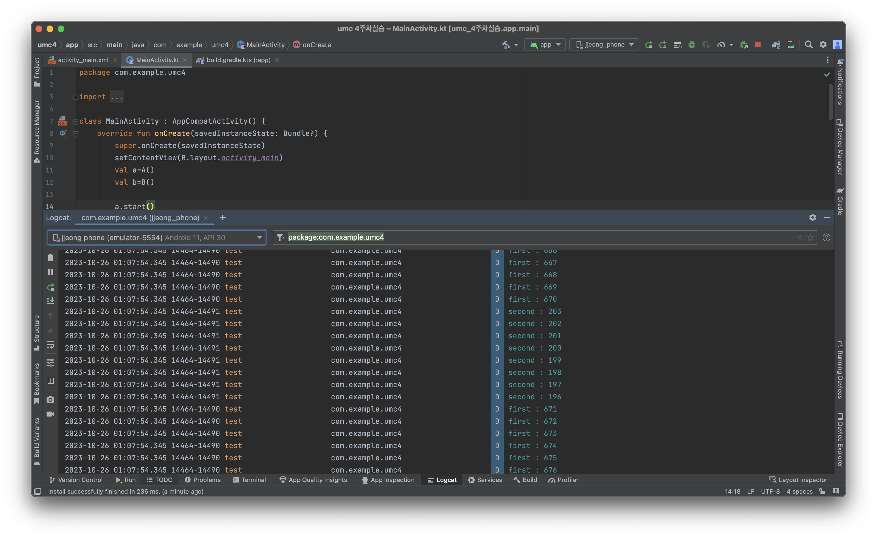This screenshot has width=877, height=538.
Task: Open the Project side panel
Action: point(37,72)
